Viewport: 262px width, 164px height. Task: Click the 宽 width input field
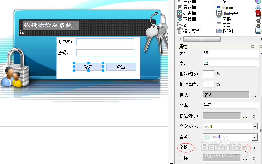(x=230, y=53)
